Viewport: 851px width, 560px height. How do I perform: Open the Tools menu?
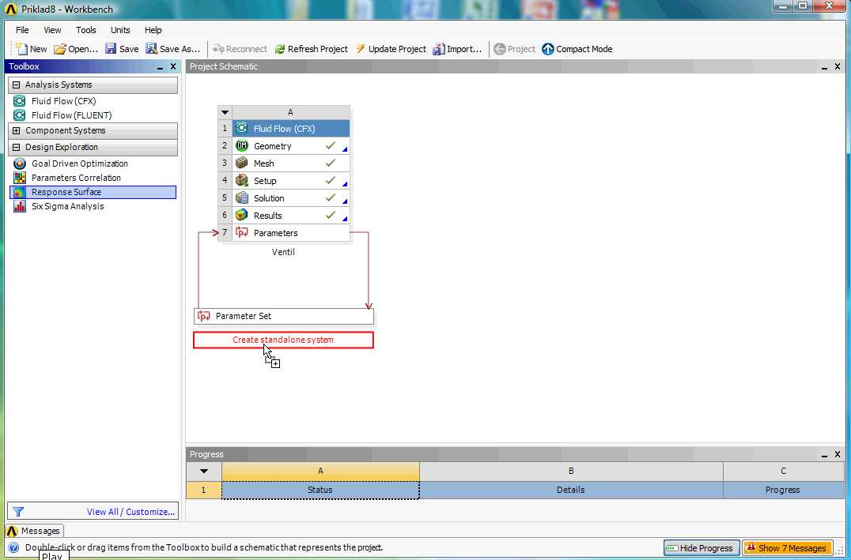coord(85,30)
